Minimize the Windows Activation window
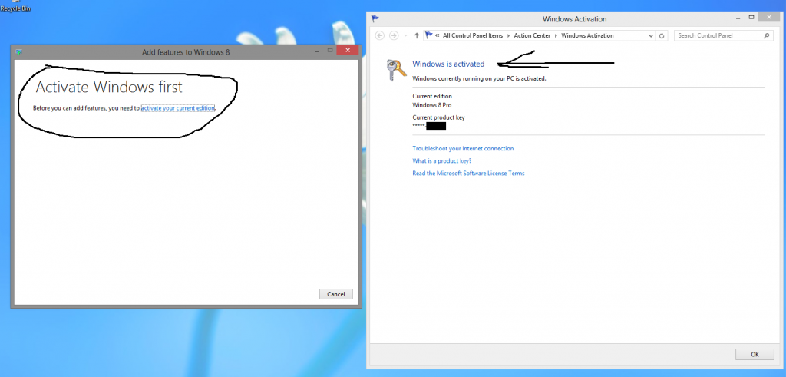The height and width of the screenshot is (377, 786). [x=737, y=18]
